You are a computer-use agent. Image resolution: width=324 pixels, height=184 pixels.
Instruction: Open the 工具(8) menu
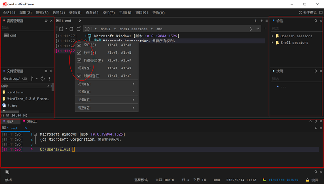(125, 13)
